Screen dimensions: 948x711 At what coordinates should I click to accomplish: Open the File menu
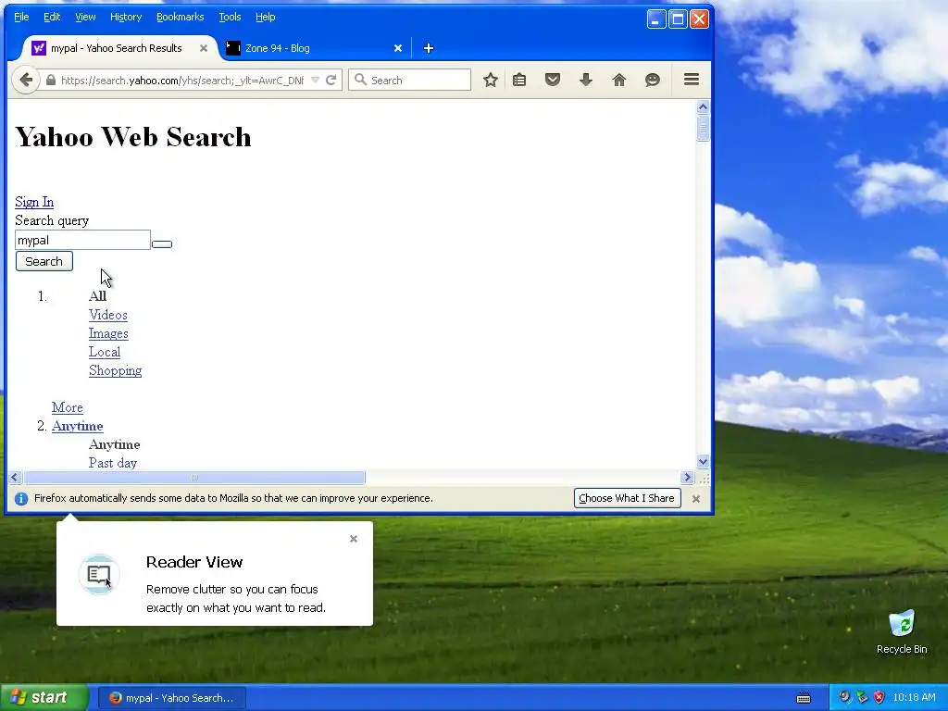[21, 17]
